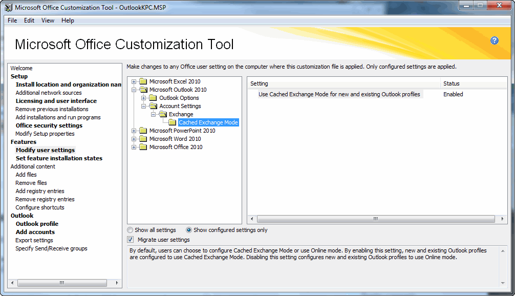The width and height of the screenshot is (515, 296).
Task: Click the navigation pane horizontal scrollbar thumb
Action: pyautogui.click(x=62, y=283)
